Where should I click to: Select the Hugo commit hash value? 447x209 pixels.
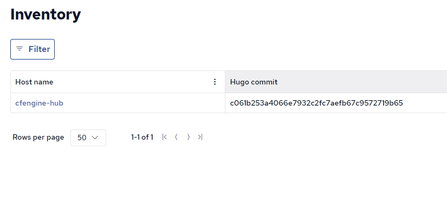316,103
